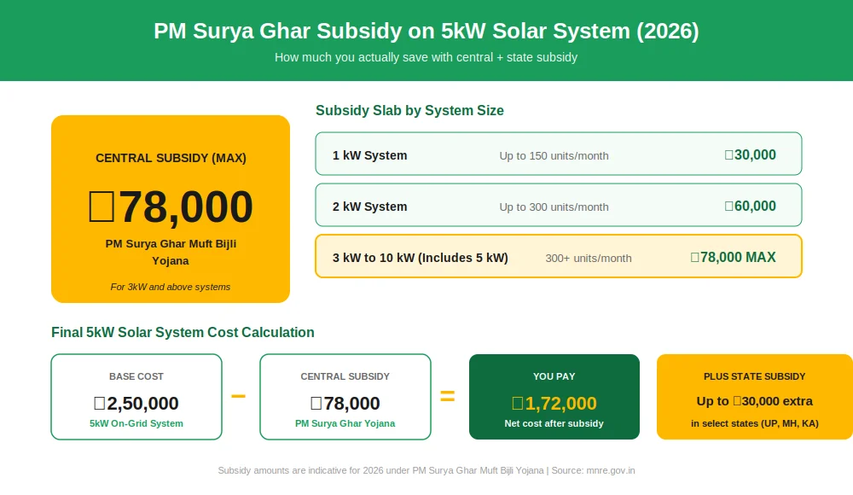Click the 'CENTRAL SUBSIDY' label in the calculation card

click(345, 376)
